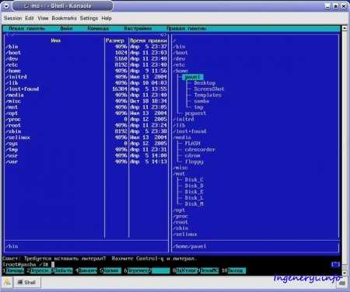This screenshot has height=292, width=350.
Task: Select /selinux row in file list
Action: [86, 137]
